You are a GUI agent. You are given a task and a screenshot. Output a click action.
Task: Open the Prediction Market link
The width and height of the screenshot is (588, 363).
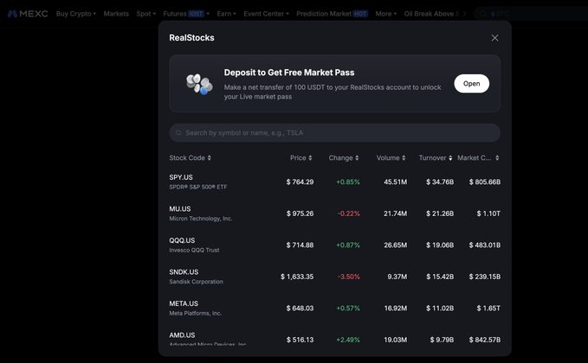332,14
